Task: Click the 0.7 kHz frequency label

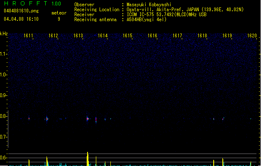Action: (x=3, y=137)
